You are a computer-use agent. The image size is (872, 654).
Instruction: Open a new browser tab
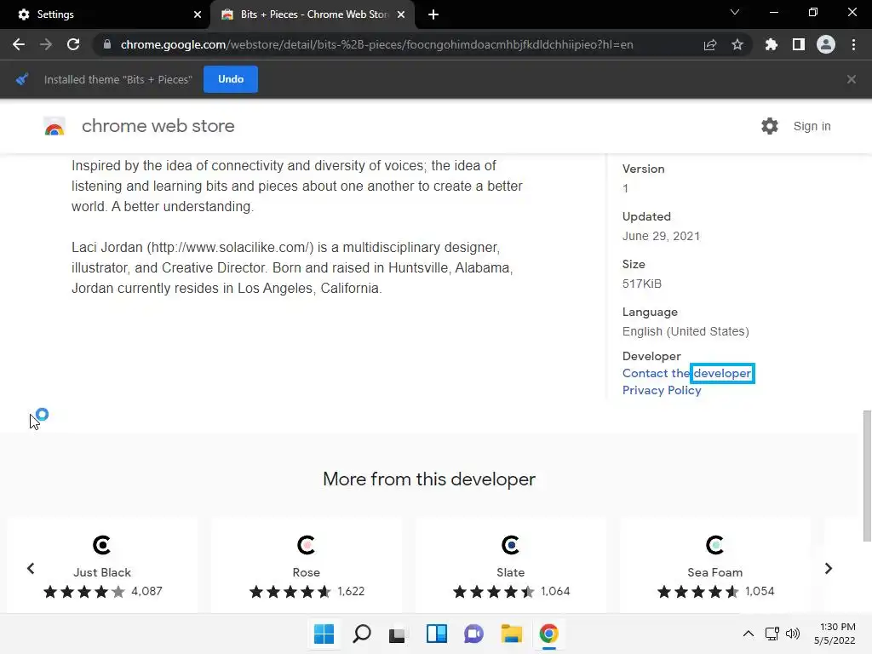coord(433,14)
